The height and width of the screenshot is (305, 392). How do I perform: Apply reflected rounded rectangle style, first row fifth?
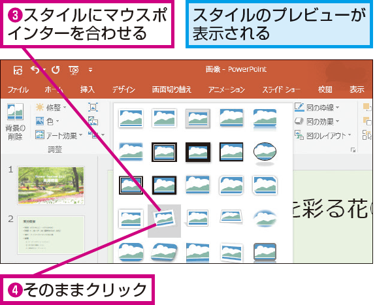click(265, 120)
